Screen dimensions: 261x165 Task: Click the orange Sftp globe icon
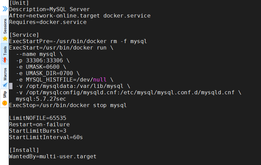pos(5,103)
